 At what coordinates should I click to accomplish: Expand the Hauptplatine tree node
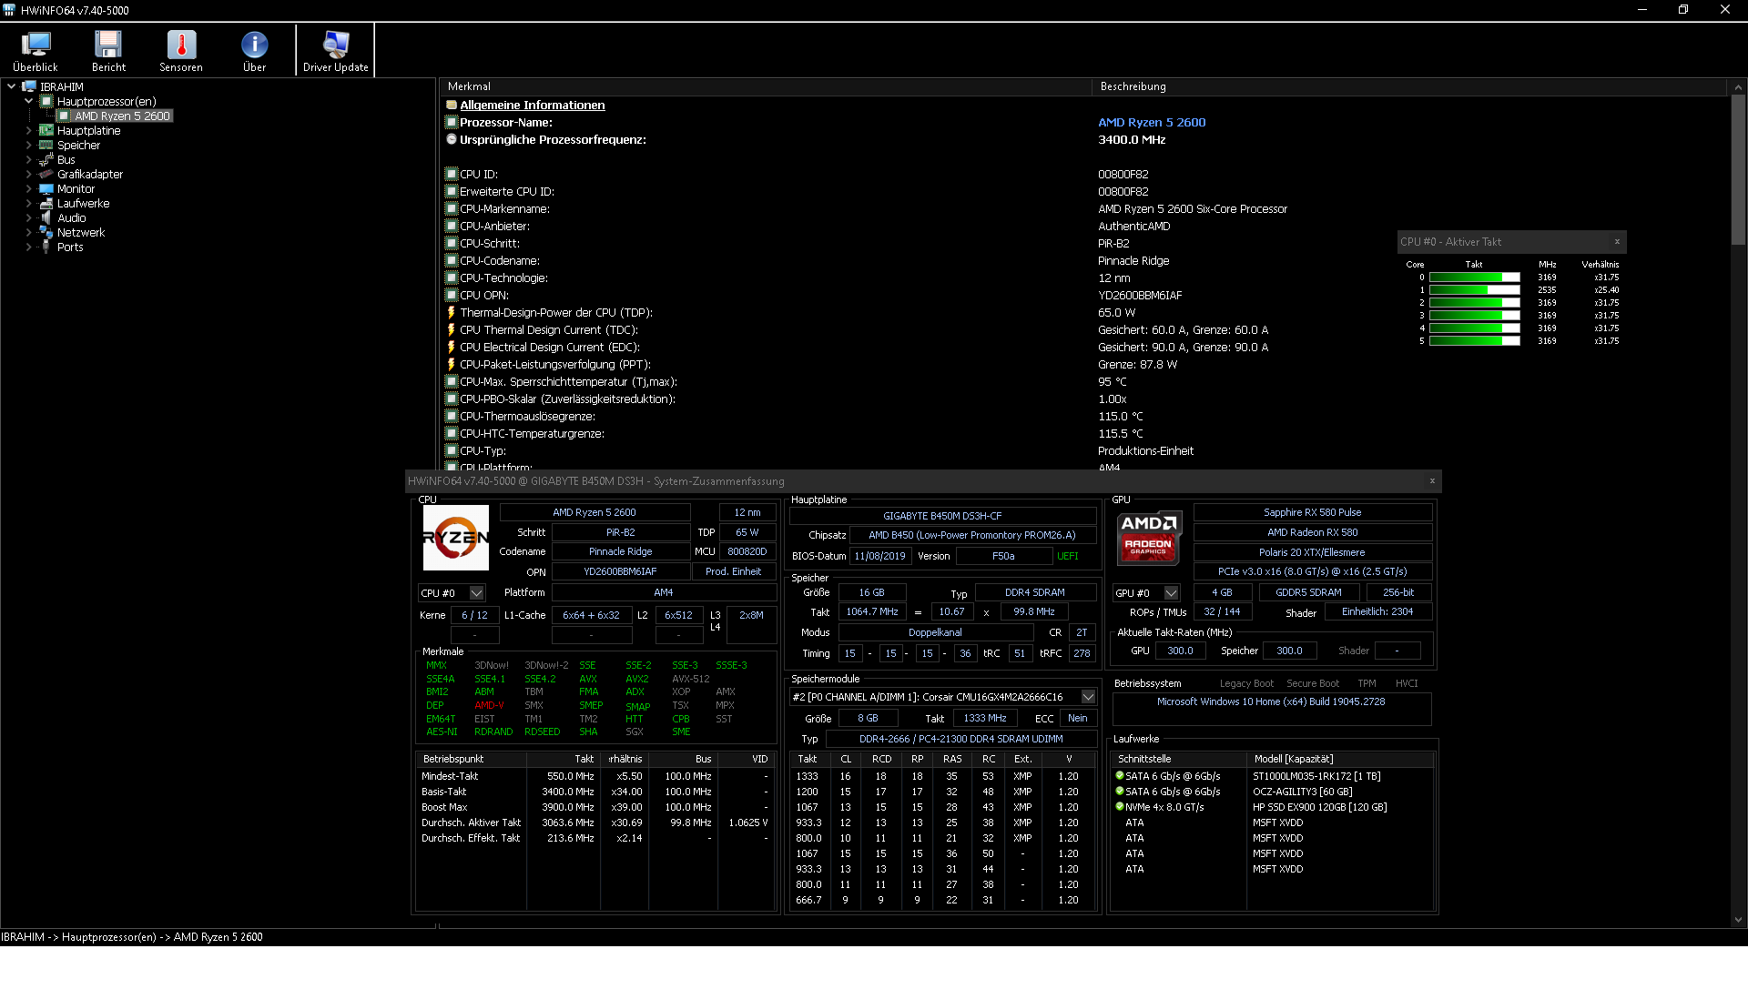click(29, 131)
